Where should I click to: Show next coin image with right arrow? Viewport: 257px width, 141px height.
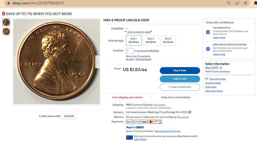tap(97, 62)
